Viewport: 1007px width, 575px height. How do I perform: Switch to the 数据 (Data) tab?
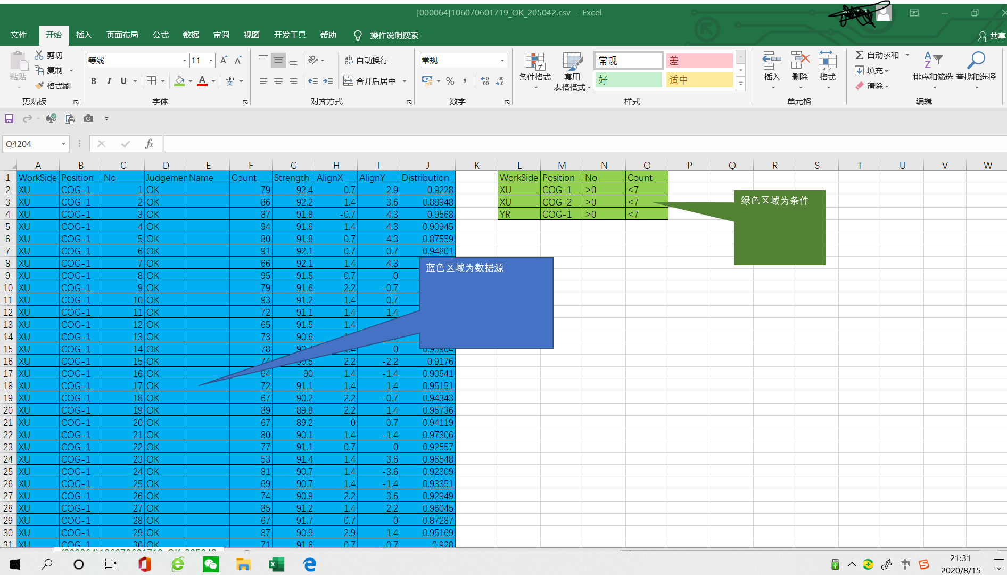[x=191, y=35]
